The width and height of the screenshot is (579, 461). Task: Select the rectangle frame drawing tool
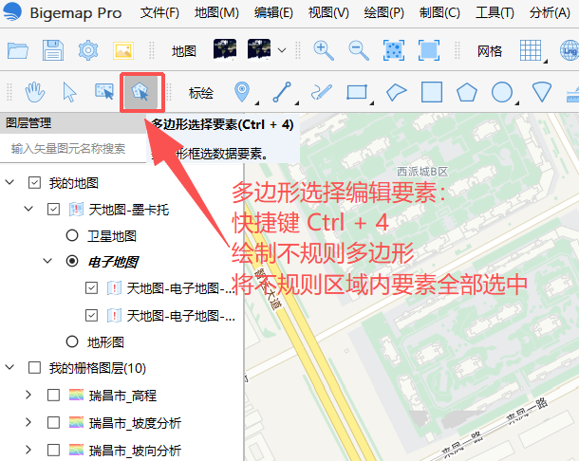pyautogui.click(x=357, y=92)
